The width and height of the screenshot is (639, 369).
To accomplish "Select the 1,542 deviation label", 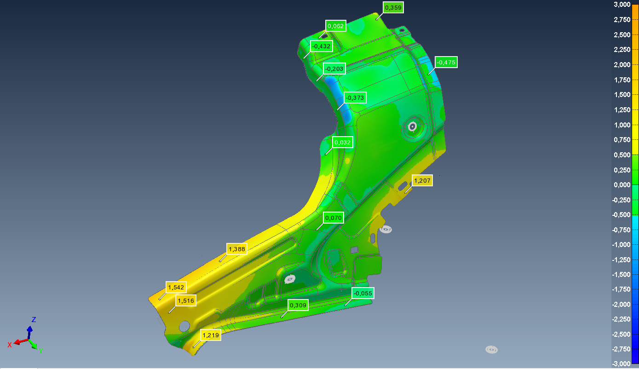I will (x=176, y=288).
